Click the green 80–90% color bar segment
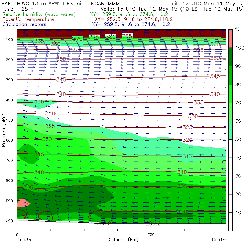Screen dimensions: 246x246 [230, 75]
